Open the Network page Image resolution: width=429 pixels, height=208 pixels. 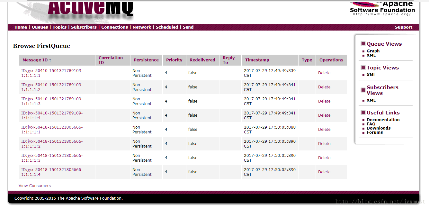click(142, 27)
